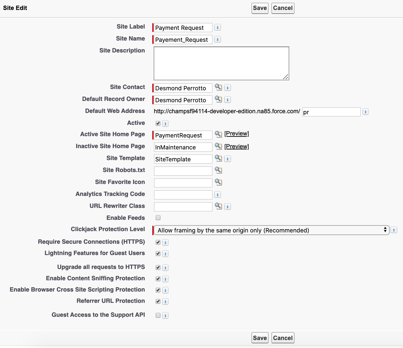Open the Site Robots.txt lookup

(219, 171)
